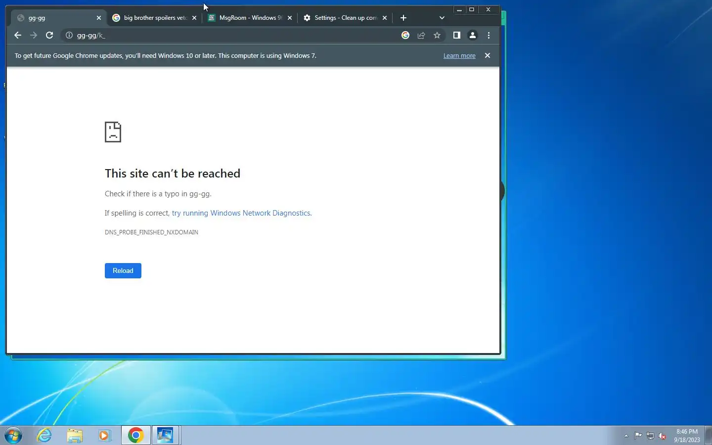Open a new tab
This screenshot has height=445, width=712.
pos(403,18)
